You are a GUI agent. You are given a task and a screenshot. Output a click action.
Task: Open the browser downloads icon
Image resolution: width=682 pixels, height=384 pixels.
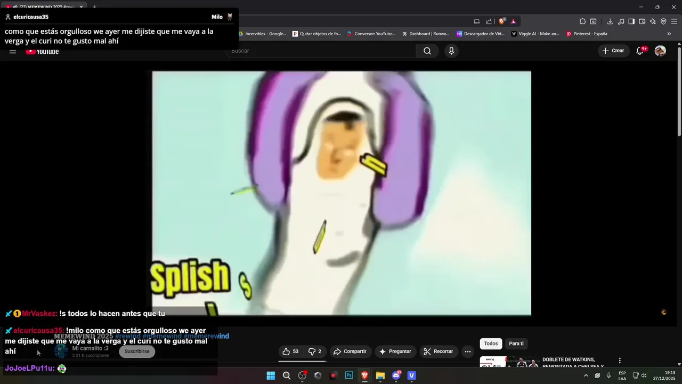click(x=610, y=21)
